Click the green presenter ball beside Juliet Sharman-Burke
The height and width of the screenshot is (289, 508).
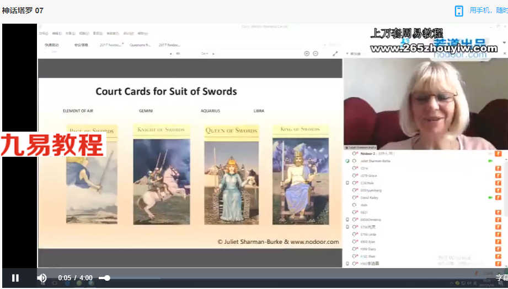pyautogui.click(x=347, y=161)
